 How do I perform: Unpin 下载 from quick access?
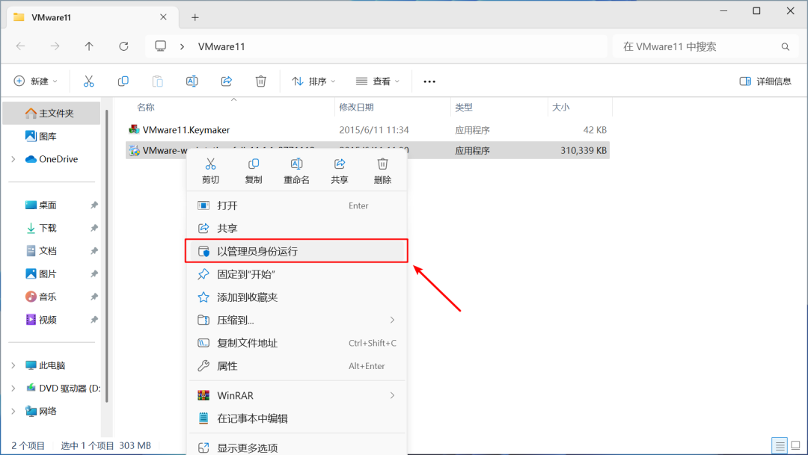(94, 228)
